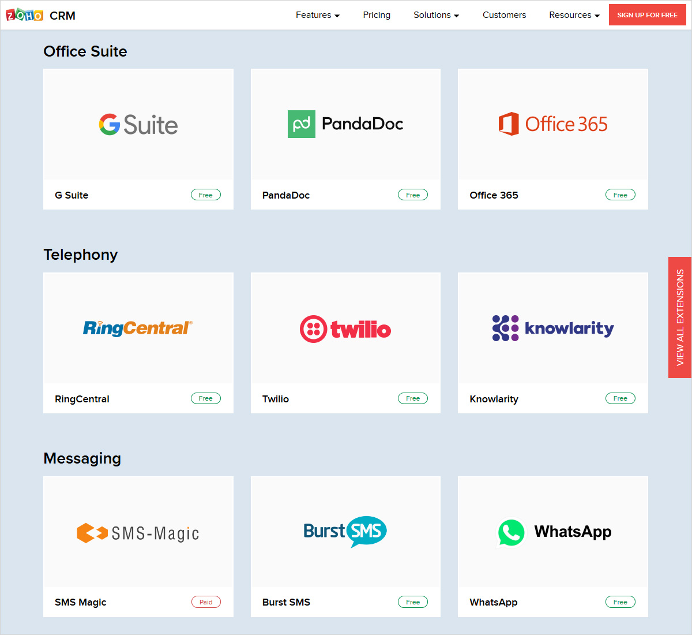
Task: Click the Free badge on WhatsApp
Action: pos(620,602)
